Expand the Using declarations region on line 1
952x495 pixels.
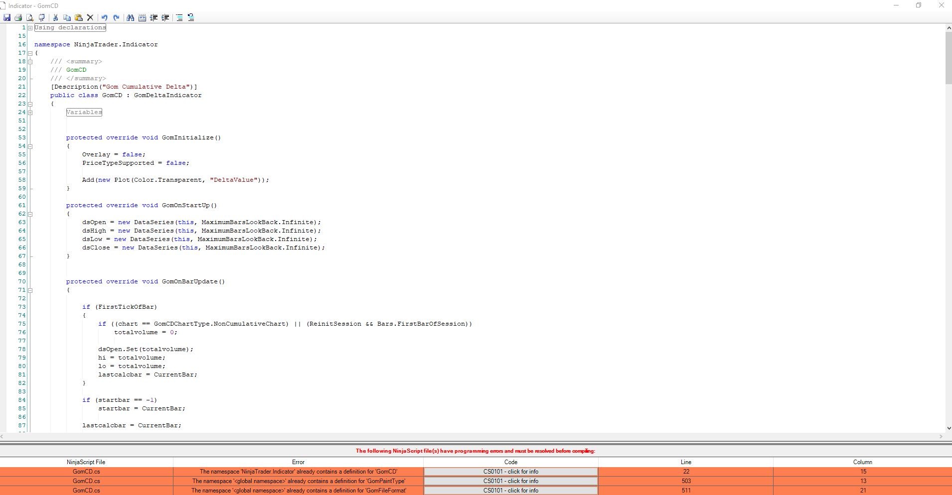coord(30,28)
